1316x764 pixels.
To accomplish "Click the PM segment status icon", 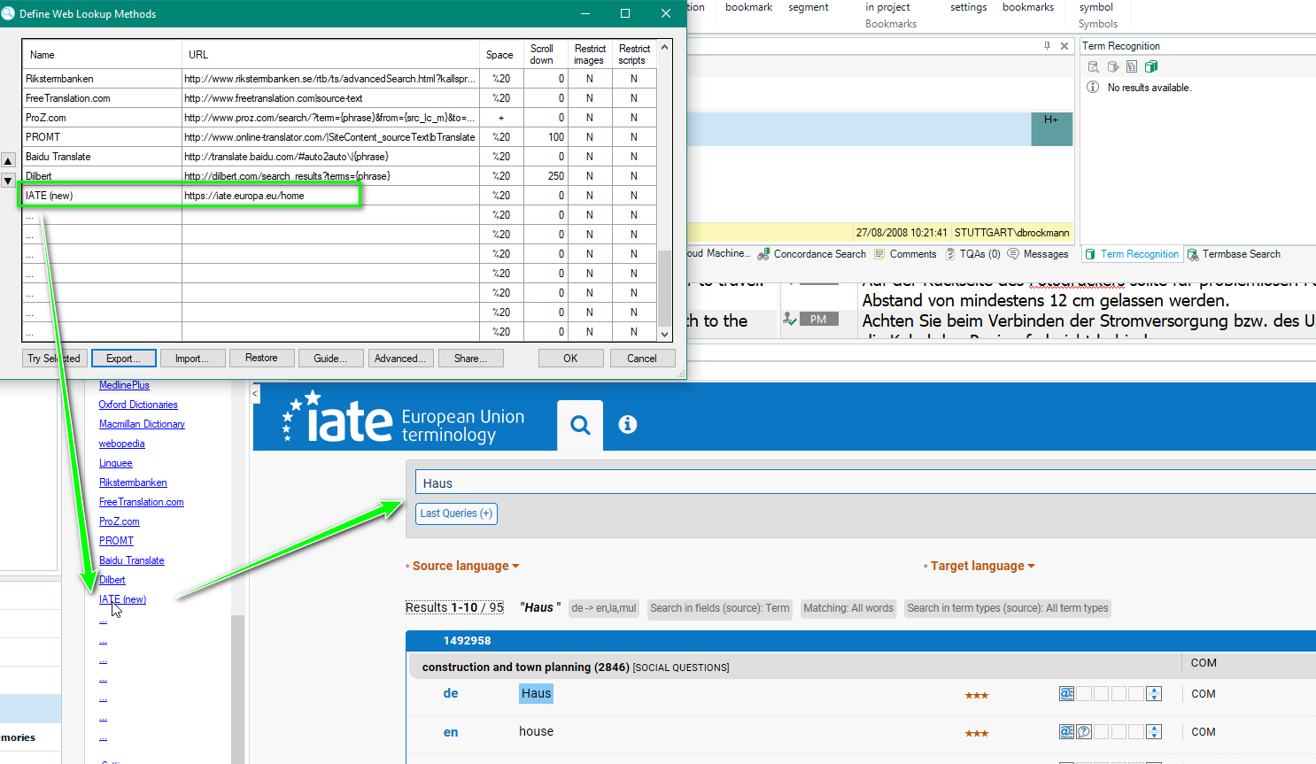I will coord(818,320).
